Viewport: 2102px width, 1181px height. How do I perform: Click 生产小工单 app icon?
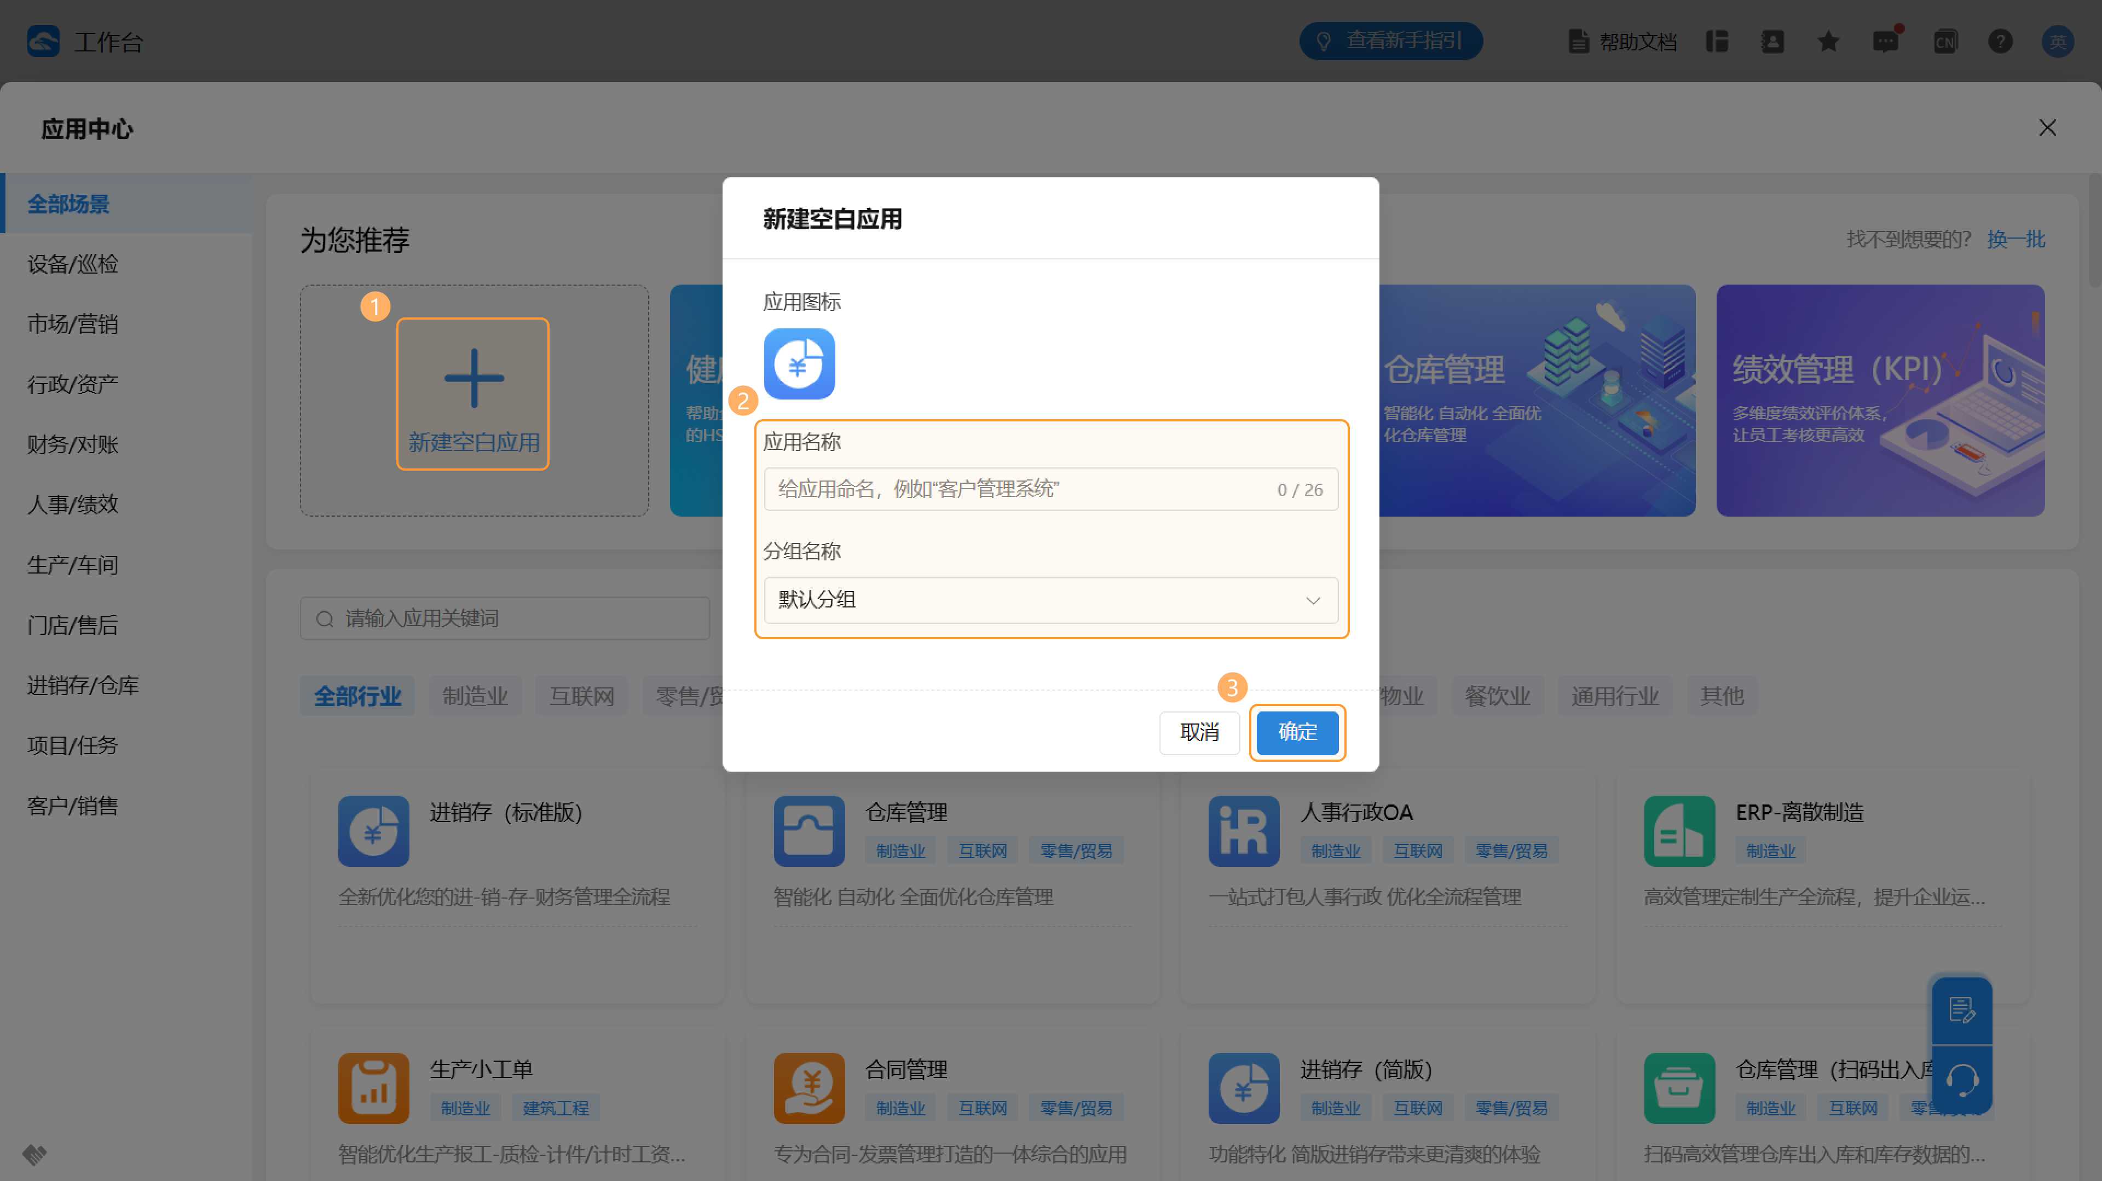pyautogui.click(x=374, y=1088)
